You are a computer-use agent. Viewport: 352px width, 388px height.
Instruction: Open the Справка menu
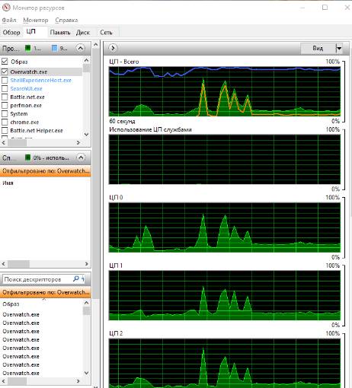pyautogui.click(x=66, y=20)
